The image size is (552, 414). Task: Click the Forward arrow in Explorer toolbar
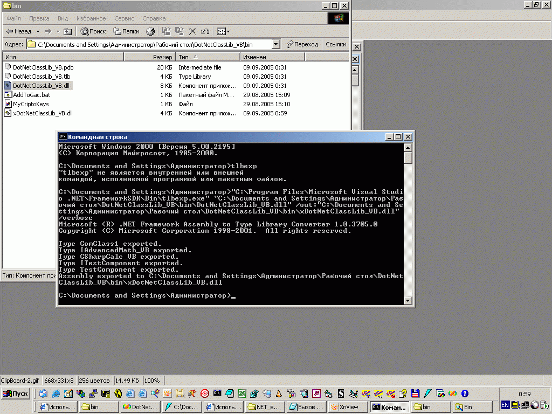(48, 31)
